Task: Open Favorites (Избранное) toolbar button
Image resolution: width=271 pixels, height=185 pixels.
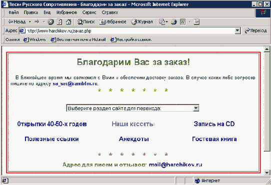Action: coord(113,22)
